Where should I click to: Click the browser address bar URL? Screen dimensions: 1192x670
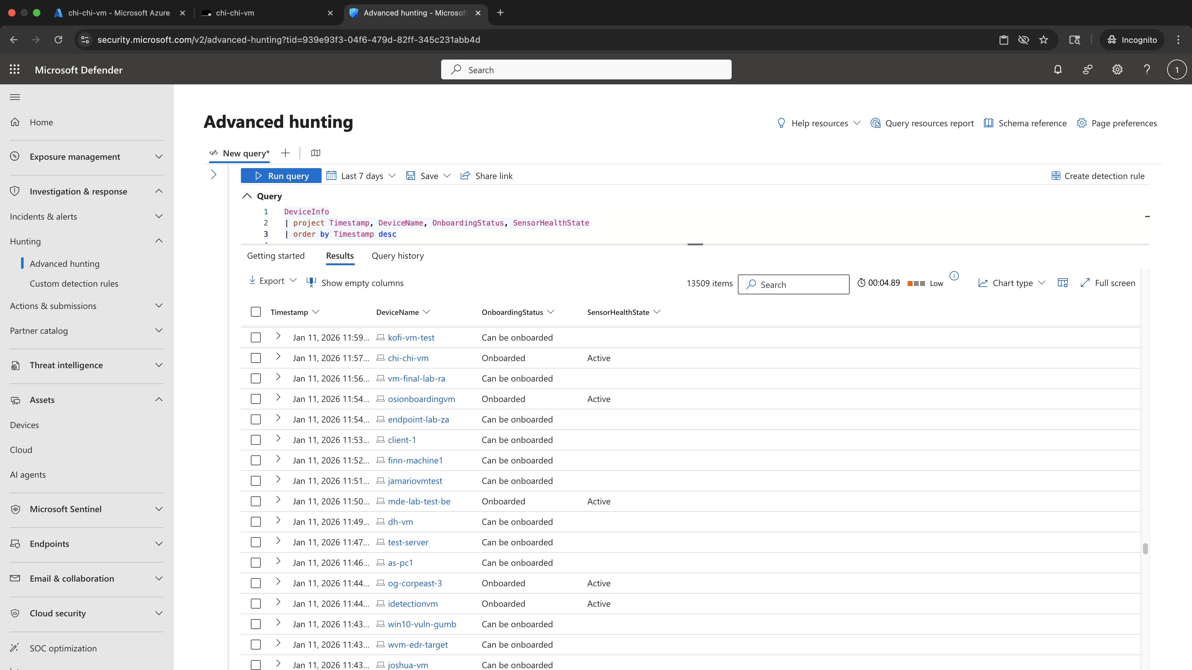(x=289, y=40)
